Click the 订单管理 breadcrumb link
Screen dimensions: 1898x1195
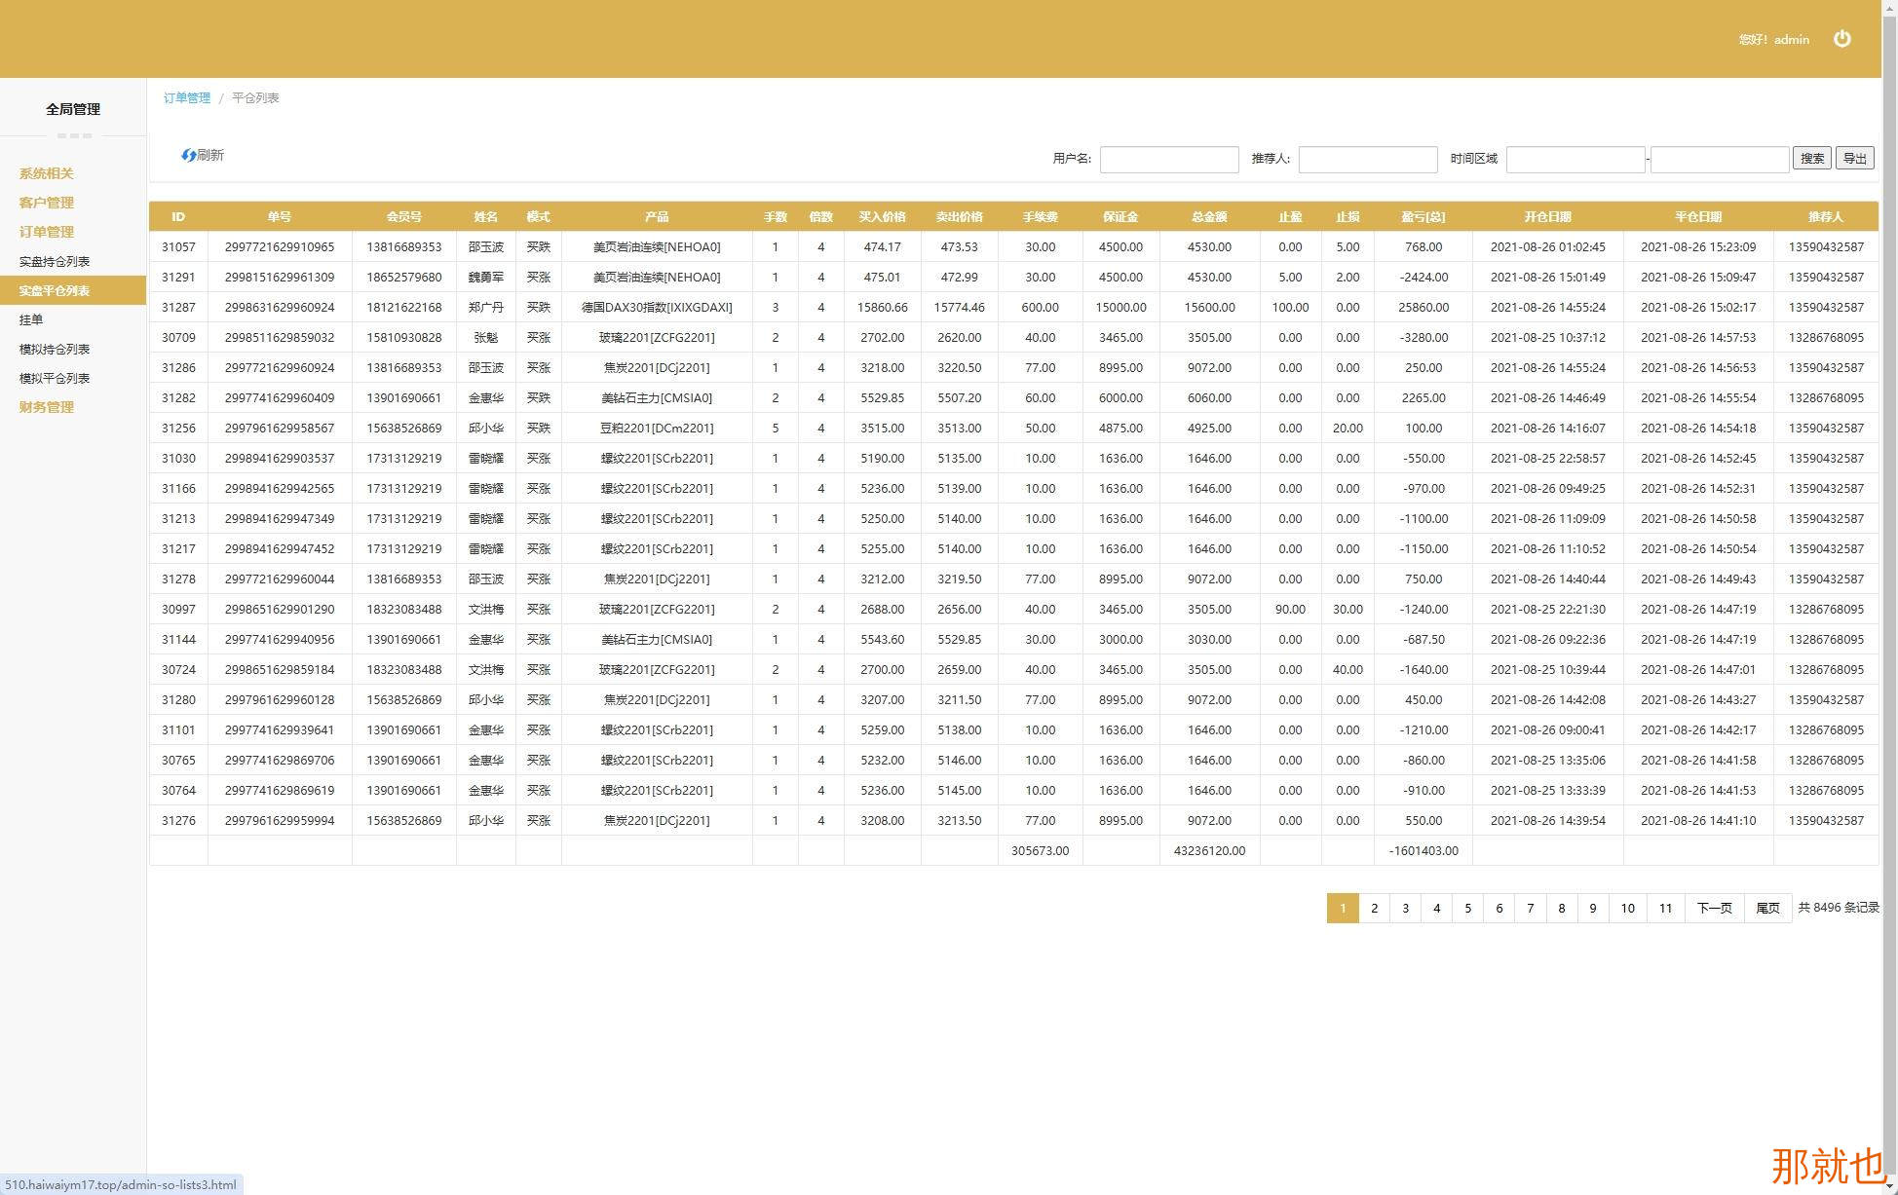coord(186,97)
